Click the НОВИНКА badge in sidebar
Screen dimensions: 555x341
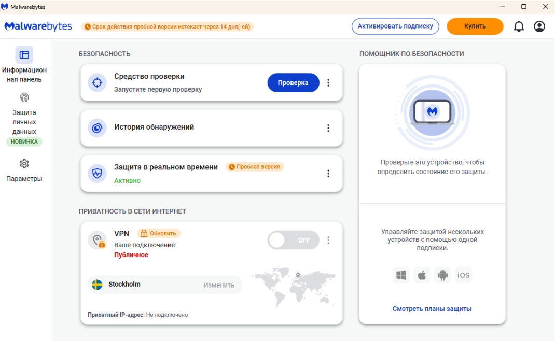[x=24, y=141]
